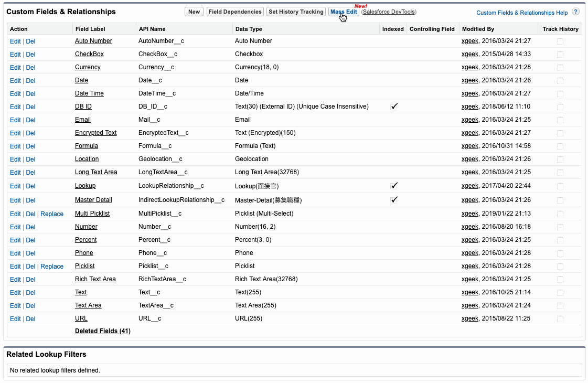Click the Controlling Field column header
This screenshot has width=588, height=383.
pos(432,29)
